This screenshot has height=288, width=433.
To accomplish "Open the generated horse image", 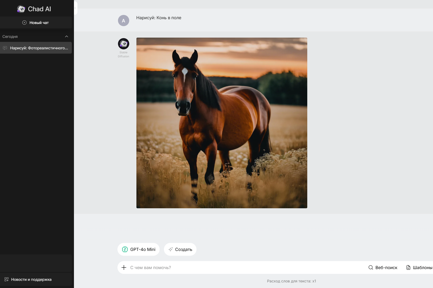I will (x=222, y=123).
